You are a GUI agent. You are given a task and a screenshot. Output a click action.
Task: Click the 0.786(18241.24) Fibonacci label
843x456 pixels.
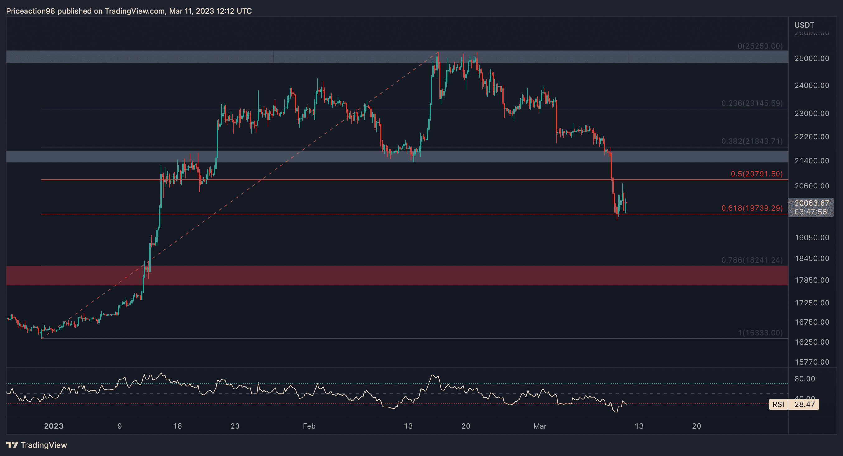(x=752, y=260)
